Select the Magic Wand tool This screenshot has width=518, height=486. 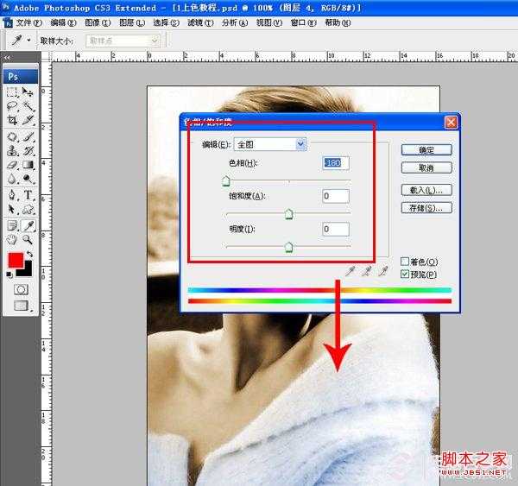click(x=28, y=105)
